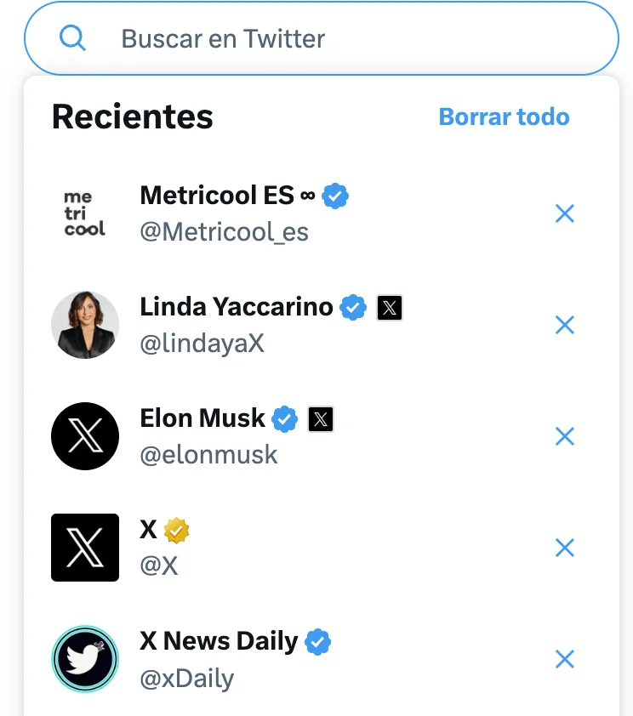Remove Linda Yaccarino from recents

point(564,325)
